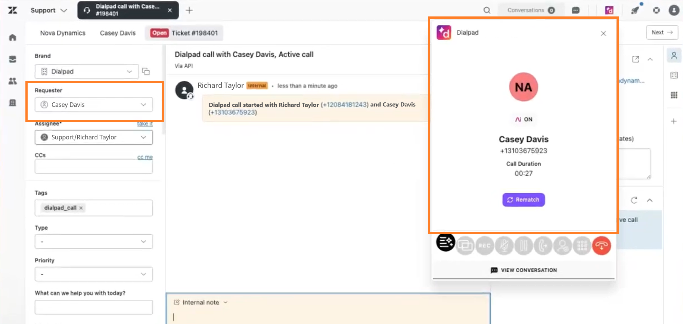683x324 pixels.
Task: Click into the internal note editor
Action: point(328,317)
